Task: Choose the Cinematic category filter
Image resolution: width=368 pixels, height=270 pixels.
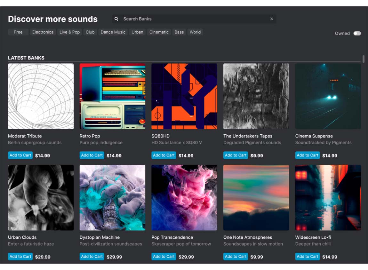Action: click(x=159, y=32)
